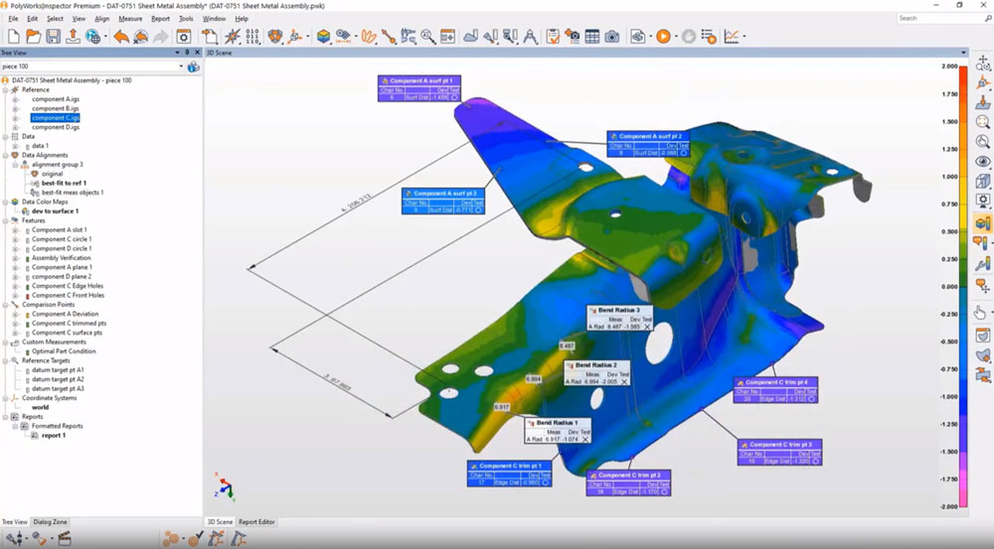This screenshot has height=549, width=994.
Task: Select Component C Edge Holes feature
Action: click(68, 286)
